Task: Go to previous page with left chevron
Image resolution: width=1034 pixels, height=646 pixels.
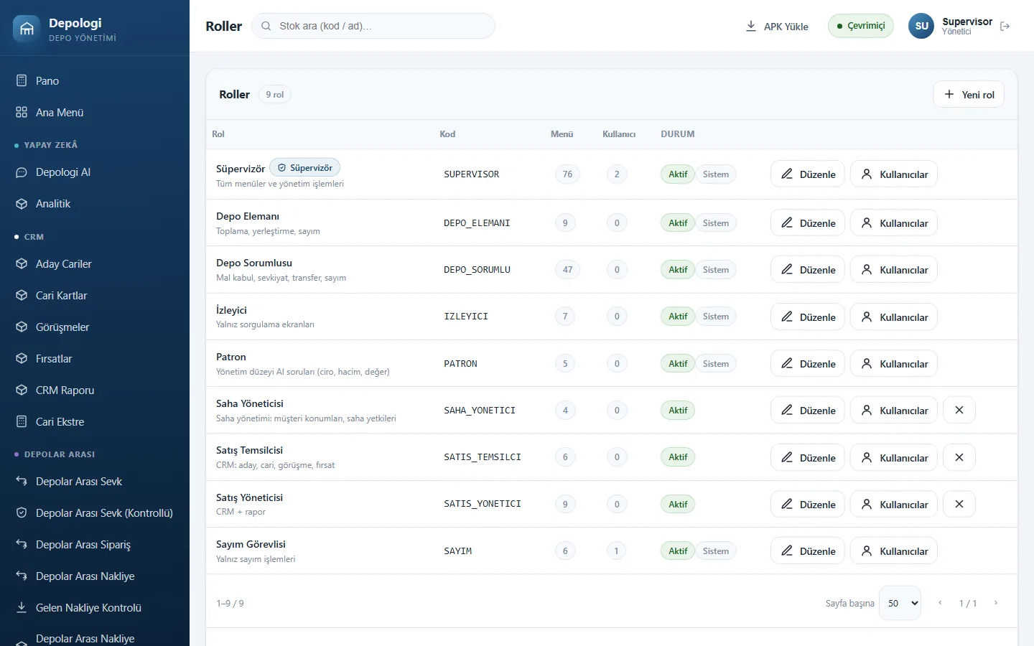Action: pyautogui.click(x=940, y=603)
